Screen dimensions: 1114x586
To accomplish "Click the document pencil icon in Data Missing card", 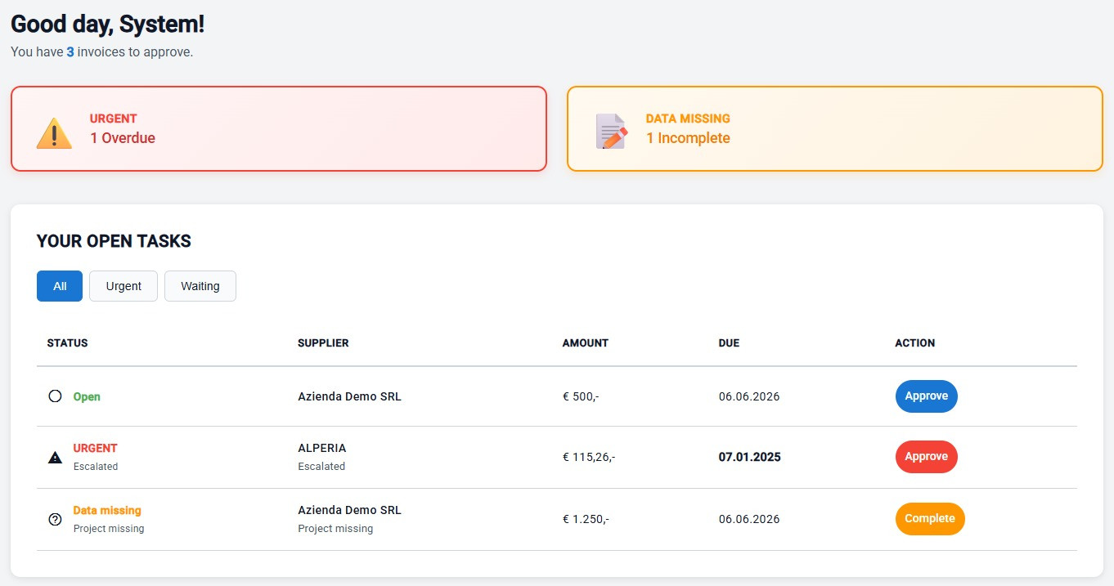I will click(x=611, y=132).
